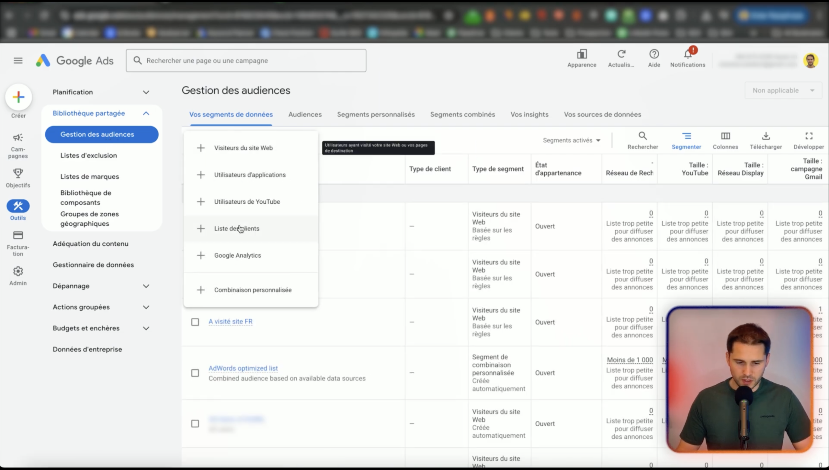
Task: Click the multicolor Créer plus button
Action: point(18,97)
